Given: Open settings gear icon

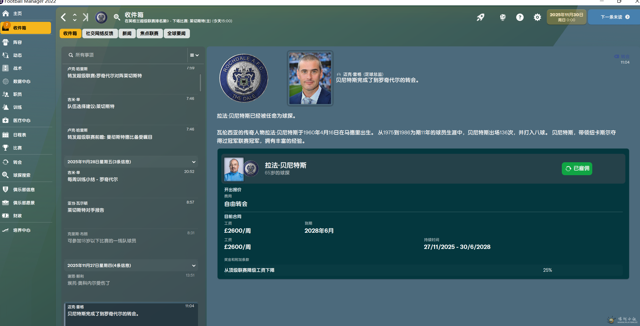Looking at the screenshot, I should (537, 17).
